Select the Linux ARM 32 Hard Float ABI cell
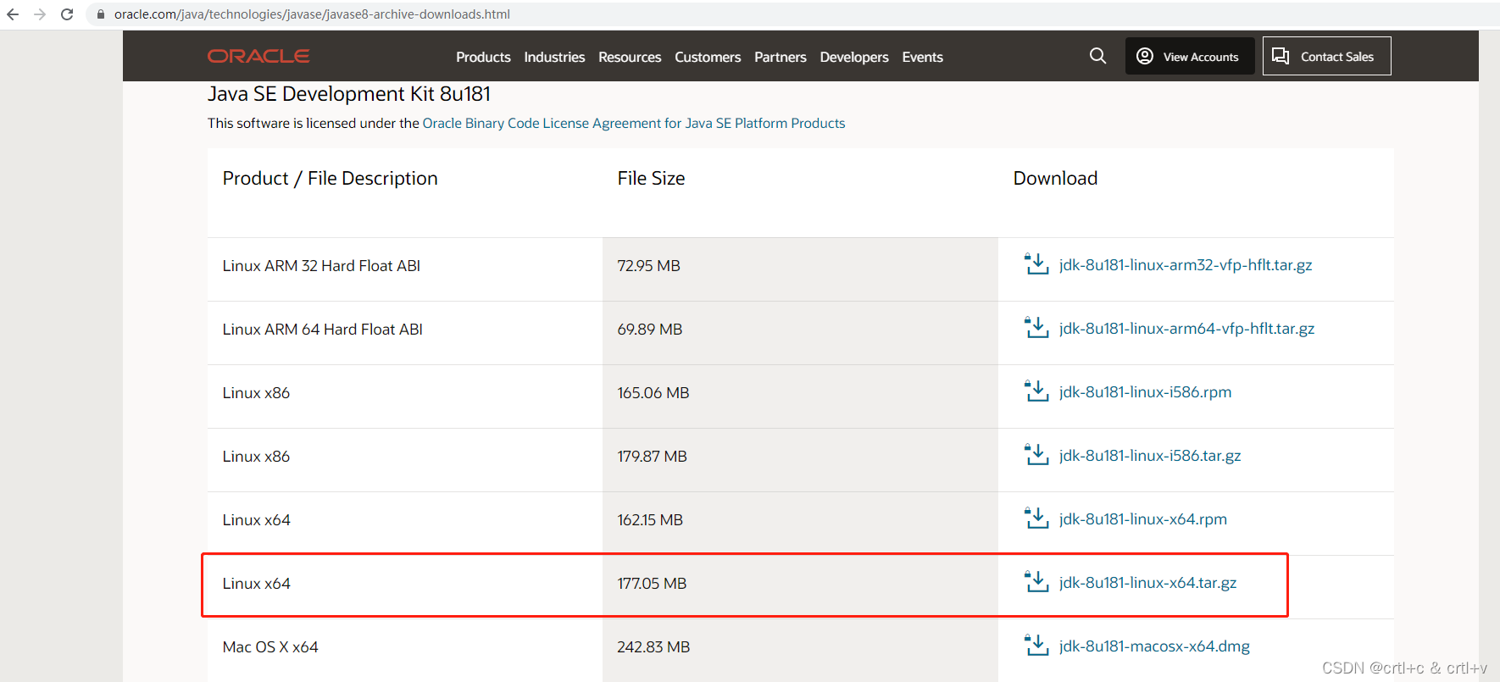The width and height of the screenshot is (1500, 682). [321, 265]
